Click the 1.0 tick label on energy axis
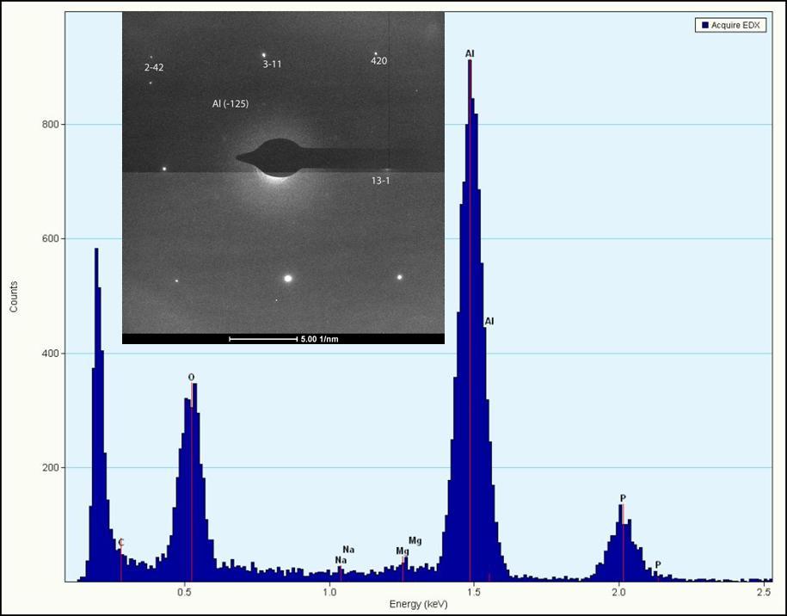The width and height of the screenshot is (787, 616). [x=329, y=592]
